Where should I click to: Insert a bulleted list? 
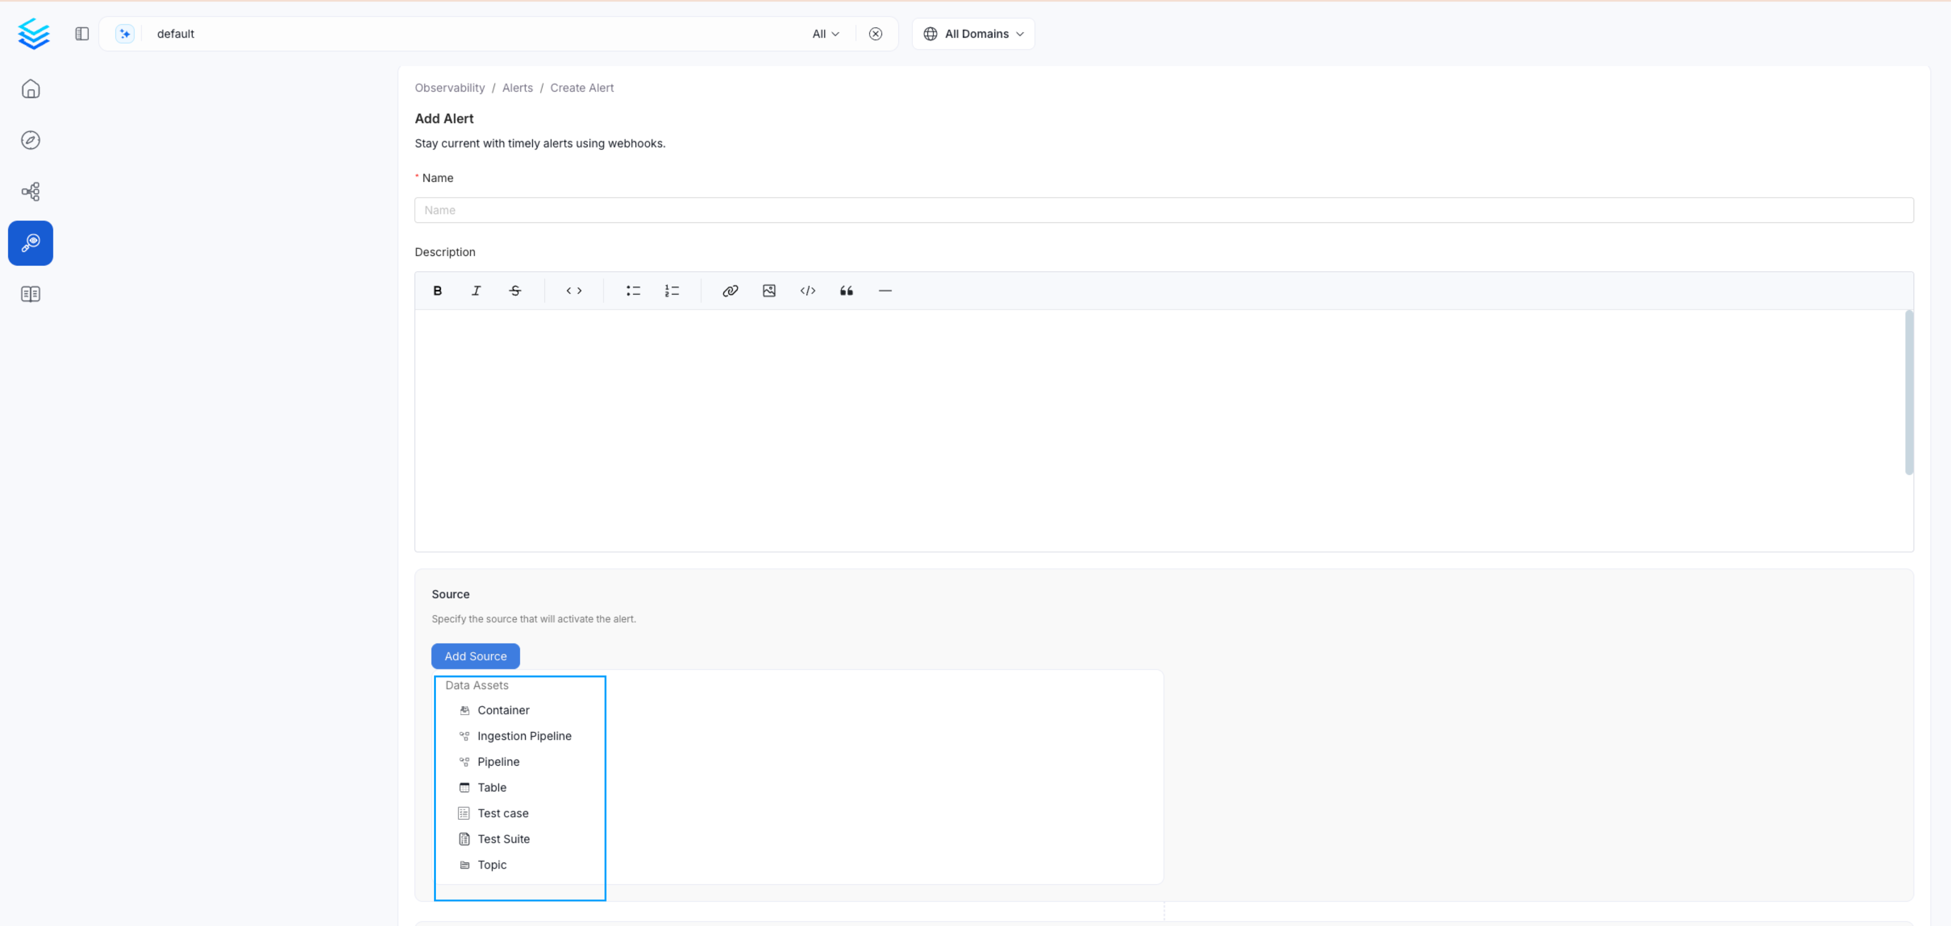633,291
